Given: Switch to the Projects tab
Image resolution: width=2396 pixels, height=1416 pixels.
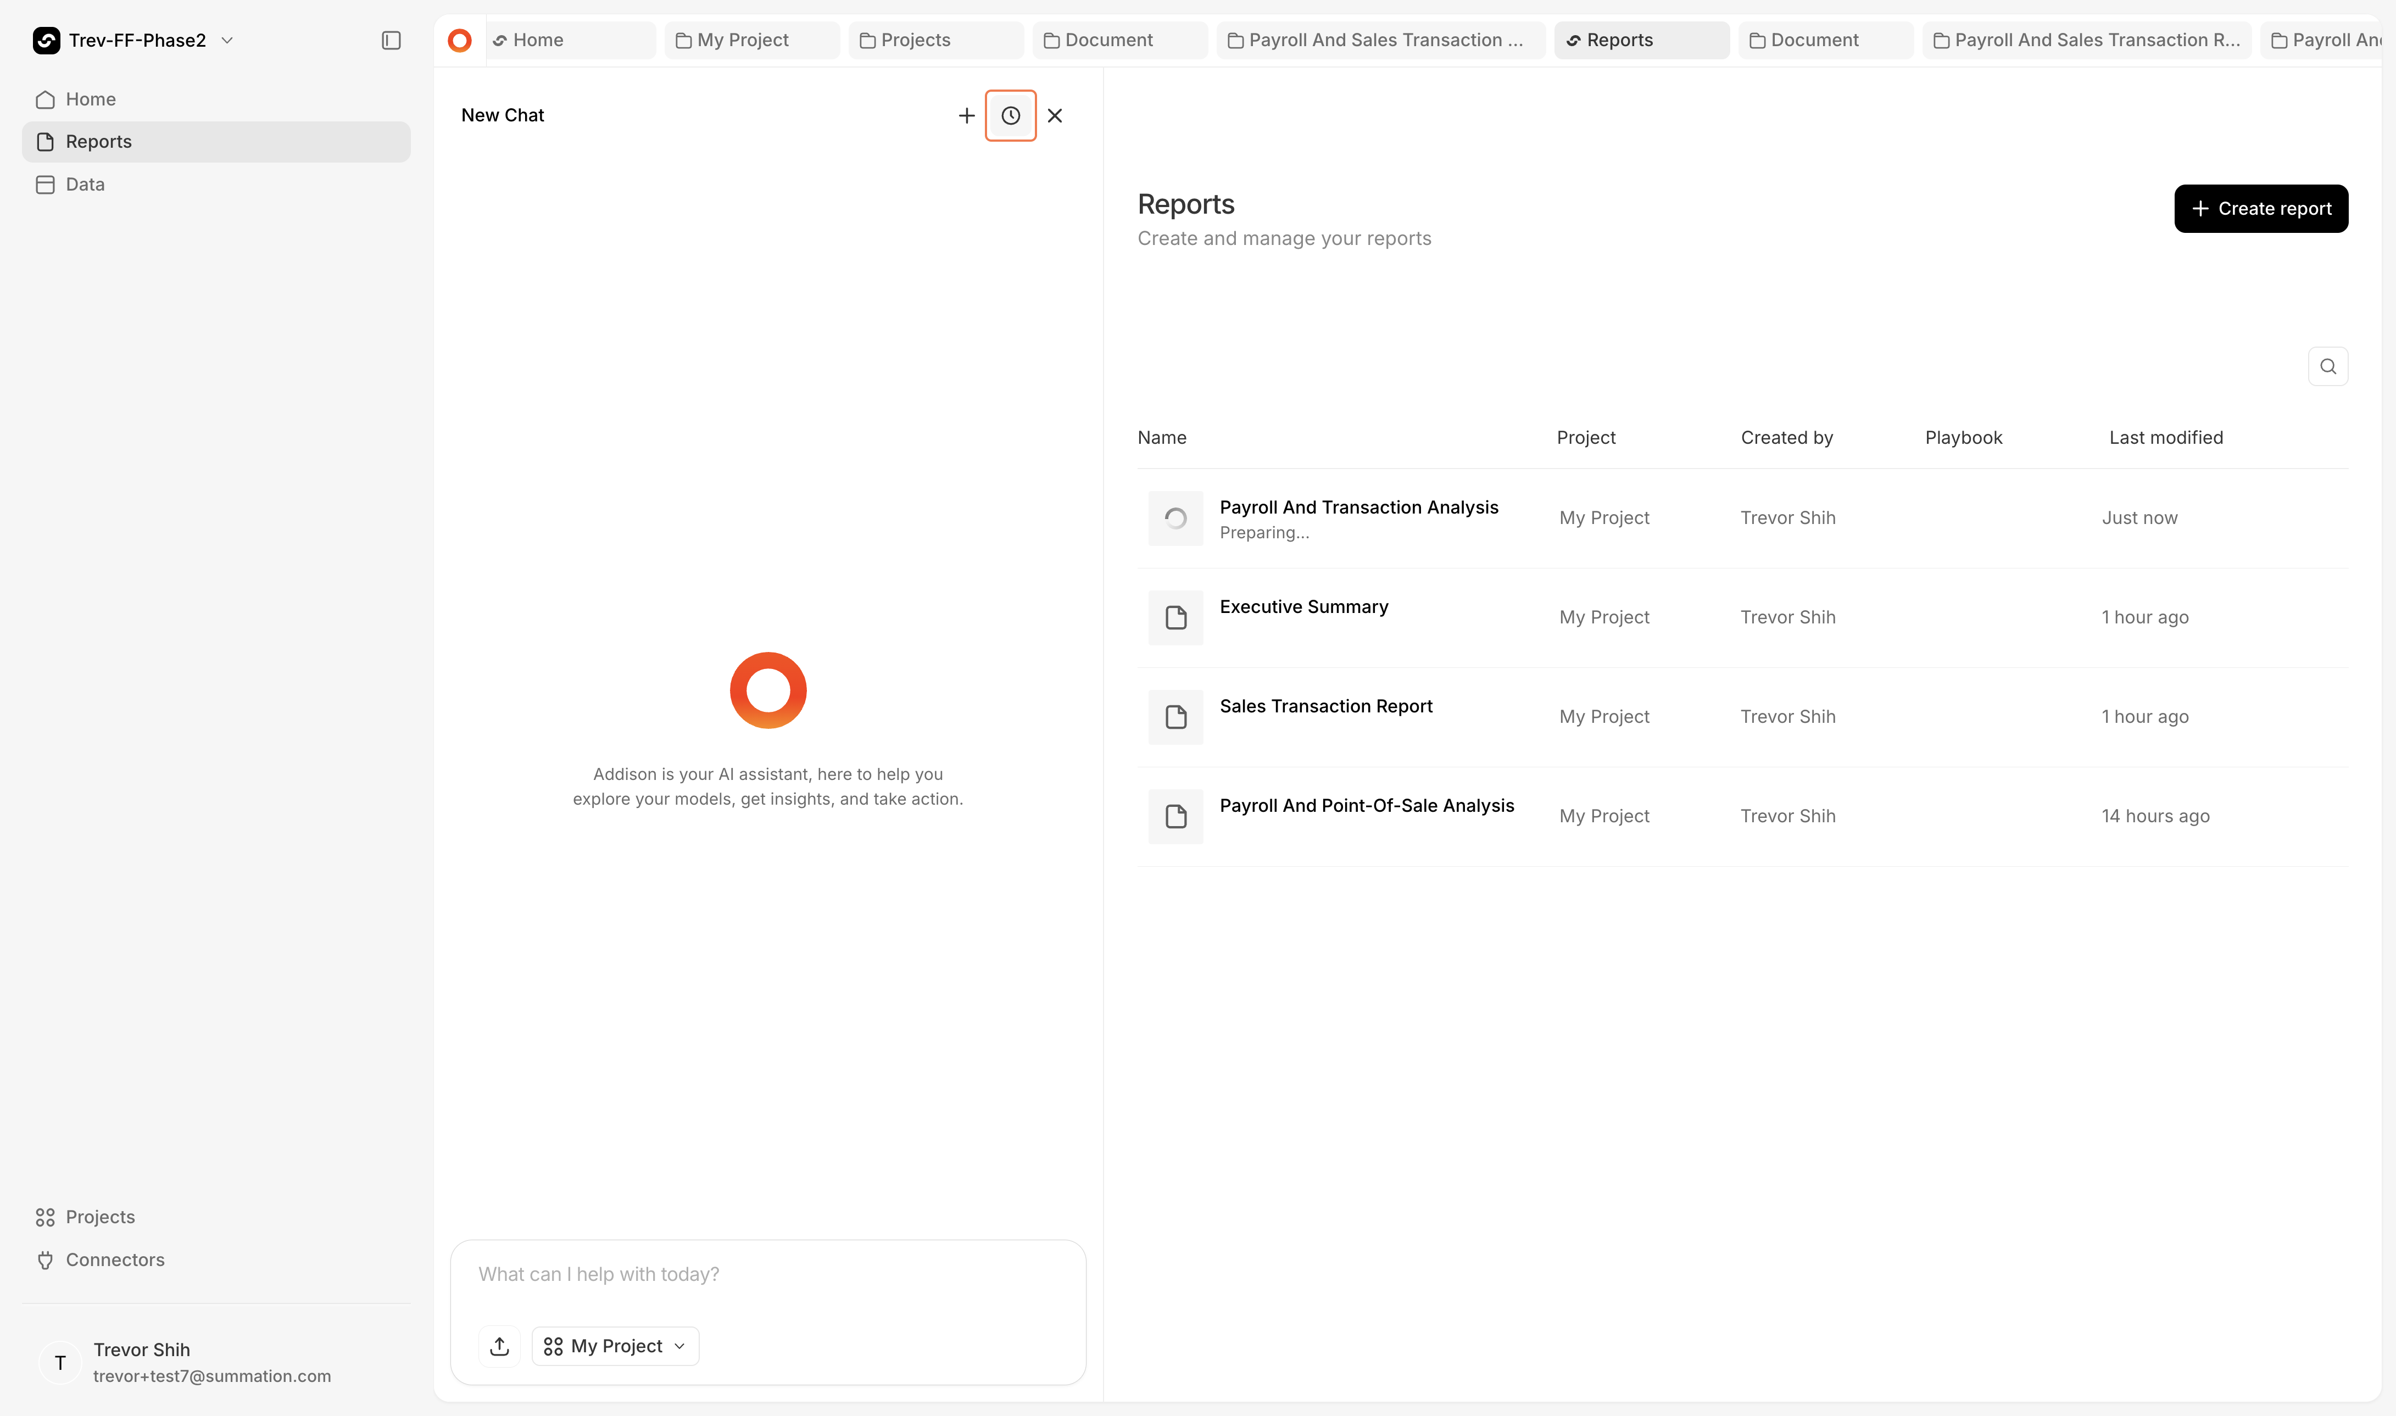Looking at the screenshot, I should point(936,40).
